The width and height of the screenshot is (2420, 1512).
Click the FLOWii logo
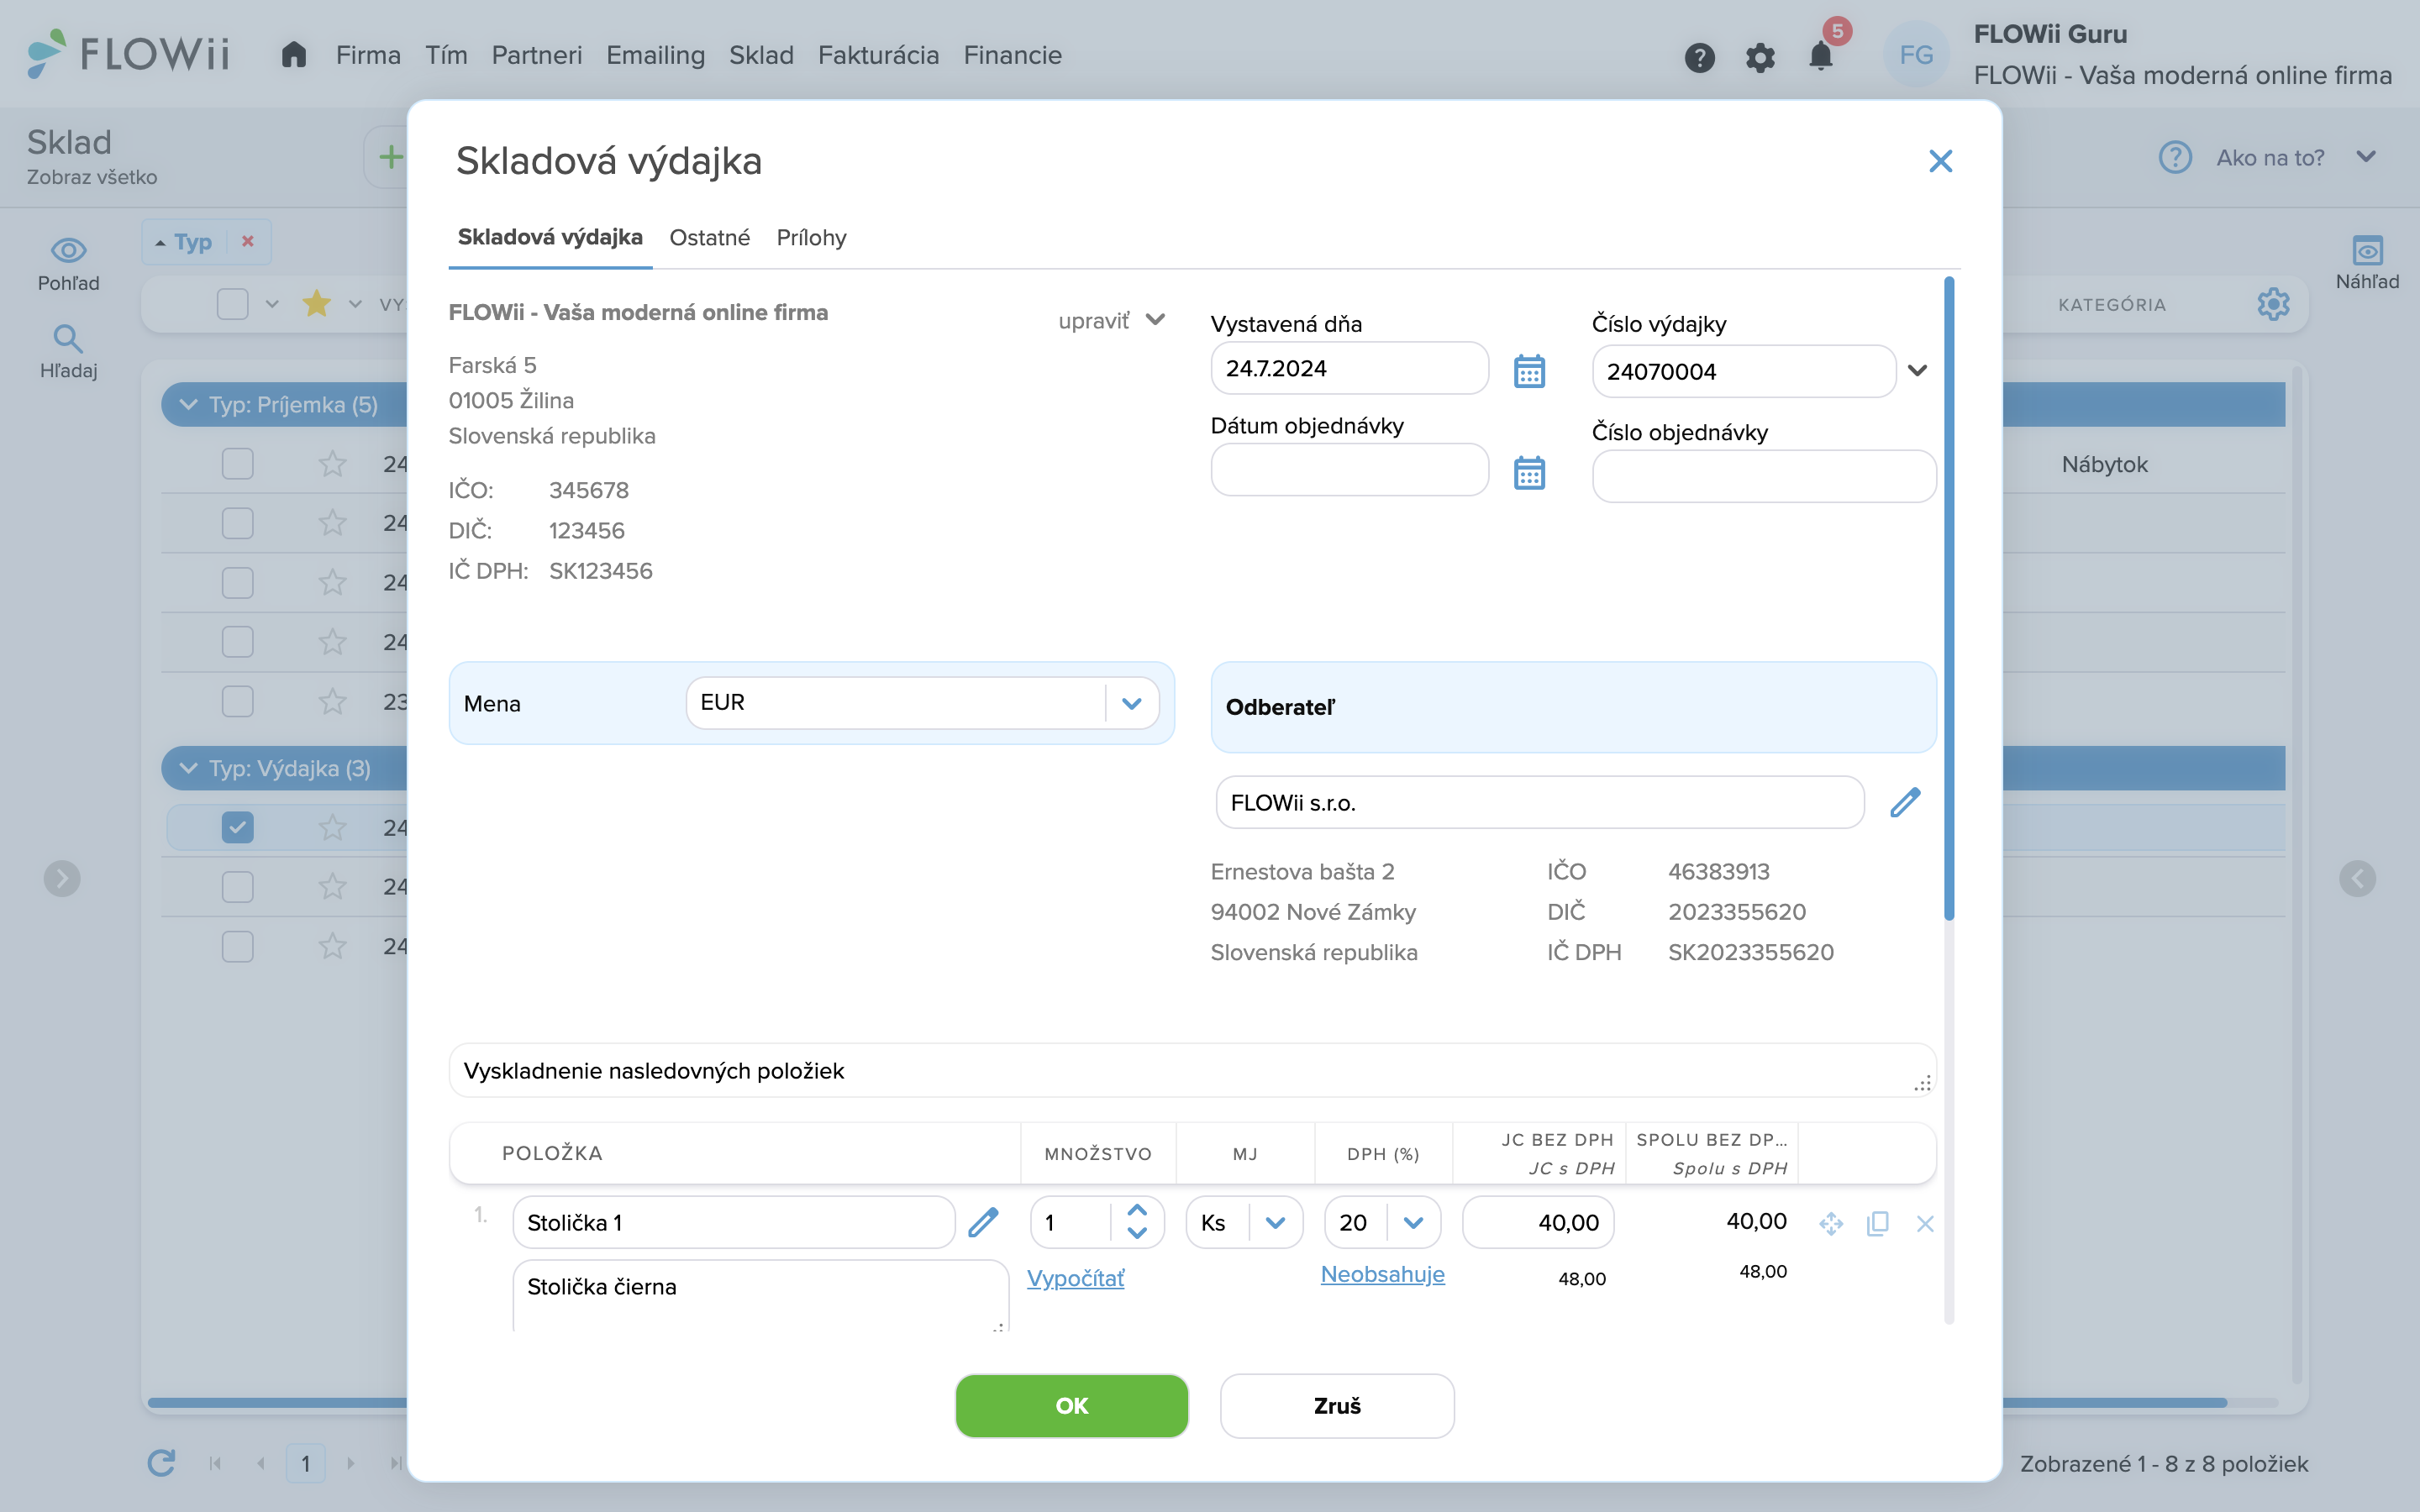click(x=129, y=54)
